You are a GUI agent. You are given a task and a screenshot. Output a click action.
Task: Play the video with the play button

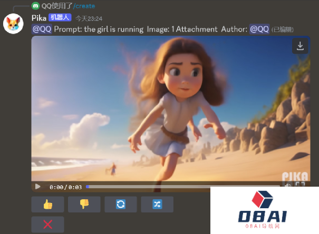(37, 187)
